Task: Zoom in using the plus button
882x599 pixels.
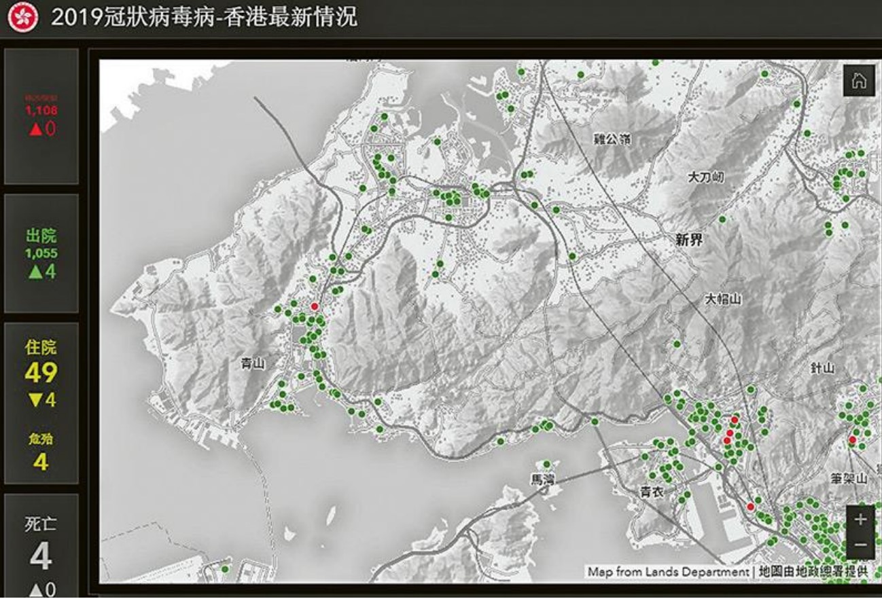Action: pyautogui.click(x=860, y=520)
